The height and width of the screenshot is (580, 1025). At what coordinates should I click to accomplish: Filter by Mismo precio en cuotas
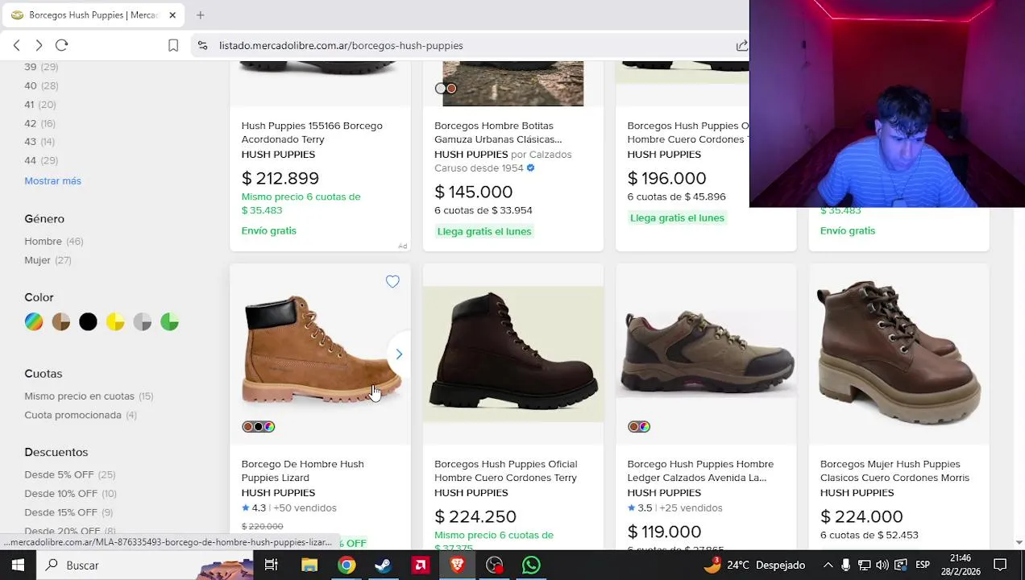click(x=89, y=396)
